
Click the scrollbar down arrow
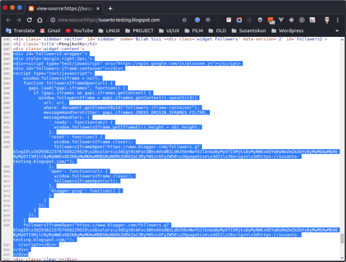pos(342,258)
